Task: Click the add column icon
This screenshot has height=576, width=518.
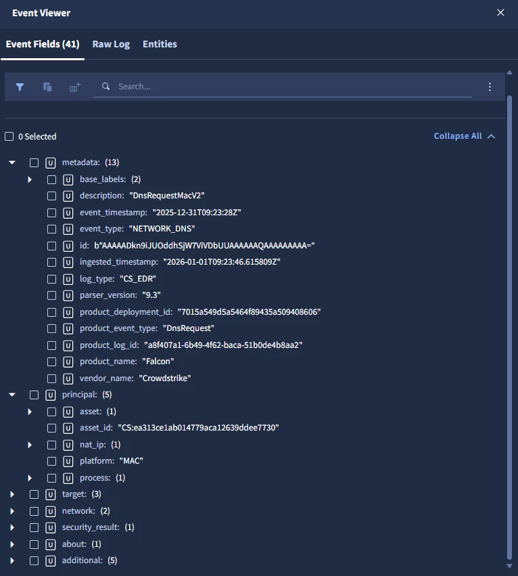Action: (x=75, y=87)
